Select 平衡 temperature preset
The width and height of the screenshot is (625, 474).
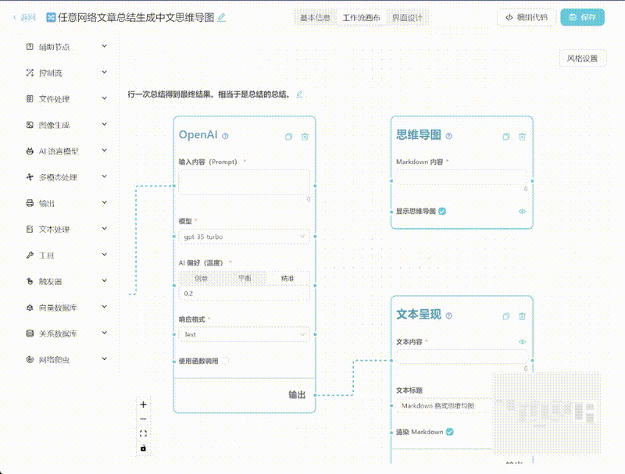pyautogui.click(x=245, y=278)
